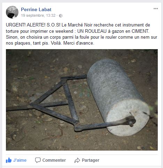Select the Commenter text button
The width and height of the screenshot is (163, 168).
[54, 160]
